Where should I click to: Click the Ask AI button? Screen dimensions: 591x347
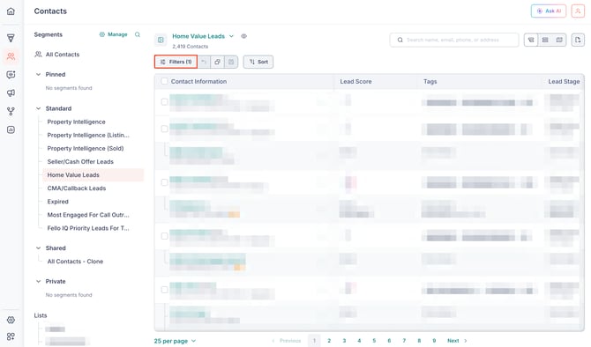(549, 11)
